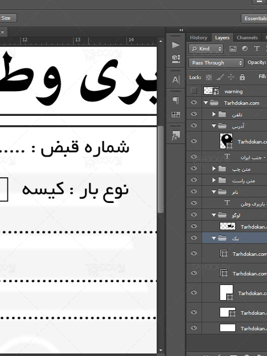Expand the تلفن group triangle
Viewport: 267px width, 356px height.
pyautogui.click(x=214, y=114)
